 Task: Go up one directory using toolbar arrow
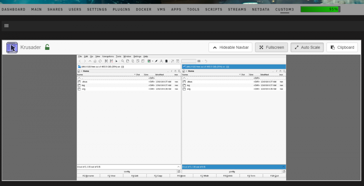click(90, 61)
